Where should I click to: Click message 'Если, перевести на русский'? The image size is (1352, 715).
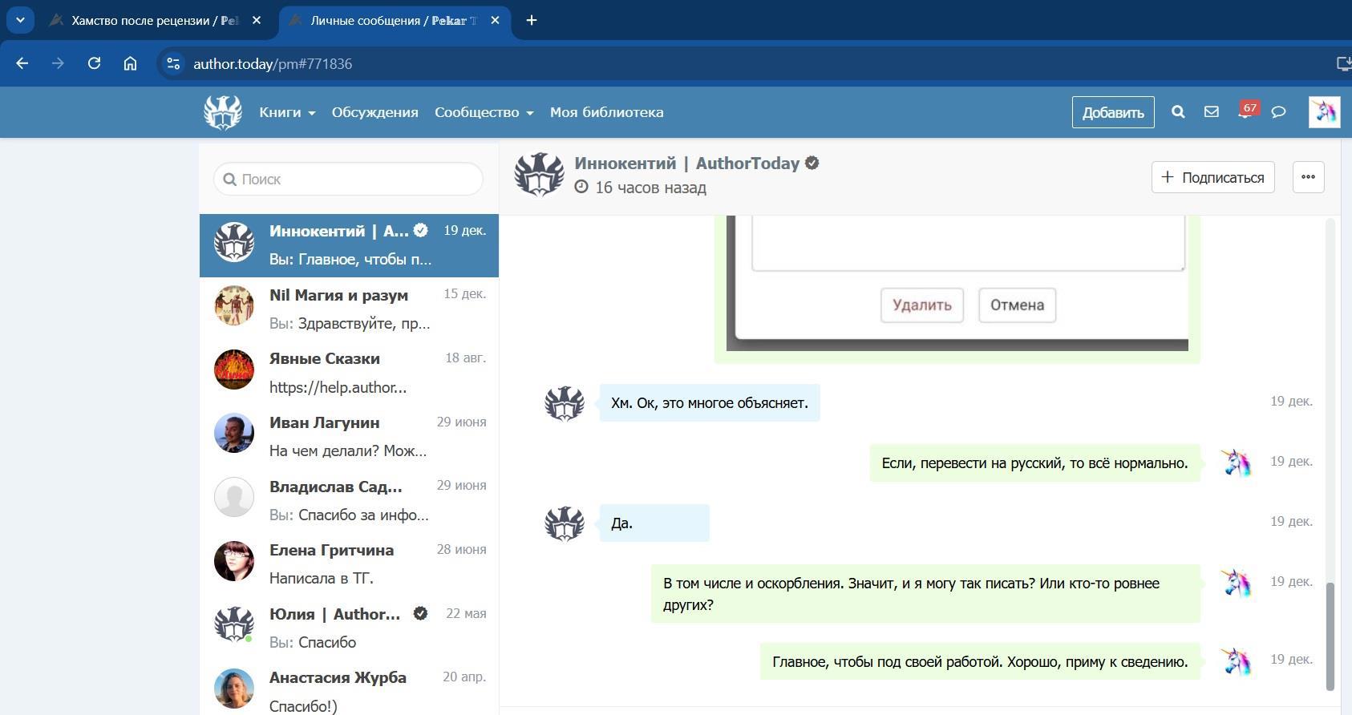point(1035,463)
